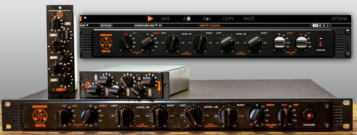Select M mid processing mode
The image size is (357, 135).
click(x=320, y=25)
